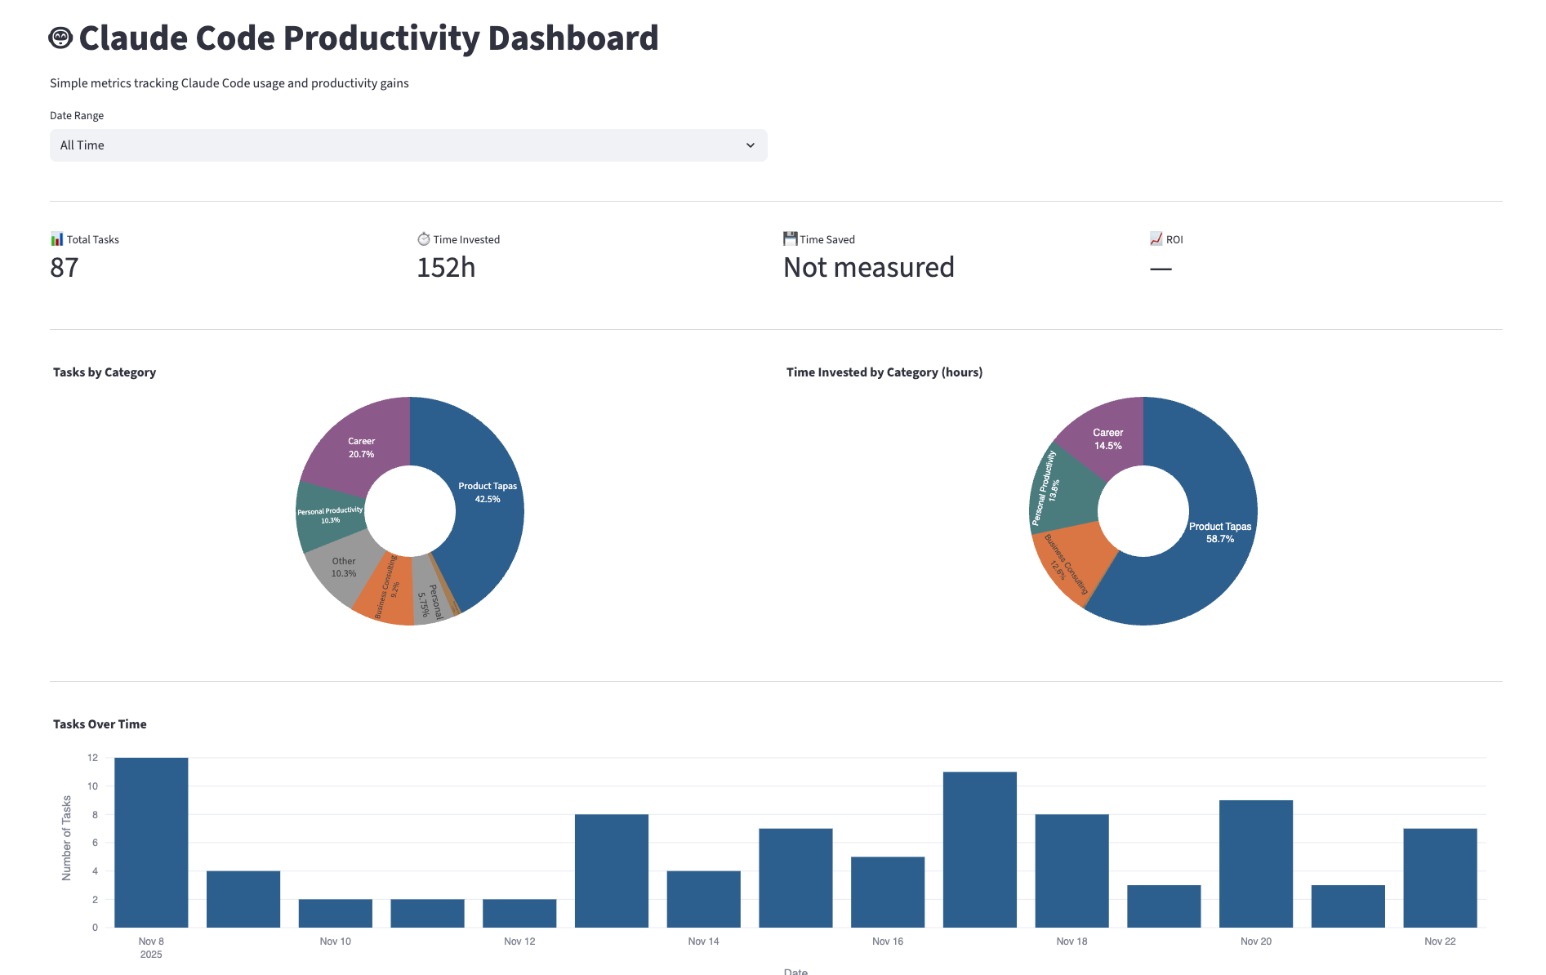This screenshot has width=1546, height=975.
Task: Click the 'Tasks by Category' chart heading
Action: [105, 372]
